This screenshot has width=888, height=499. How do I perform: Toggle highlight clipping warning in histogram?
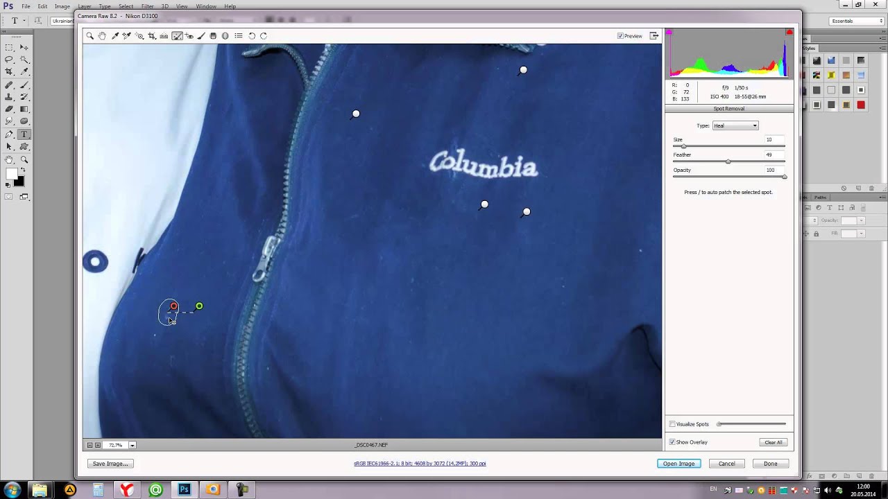click(789, 33)
